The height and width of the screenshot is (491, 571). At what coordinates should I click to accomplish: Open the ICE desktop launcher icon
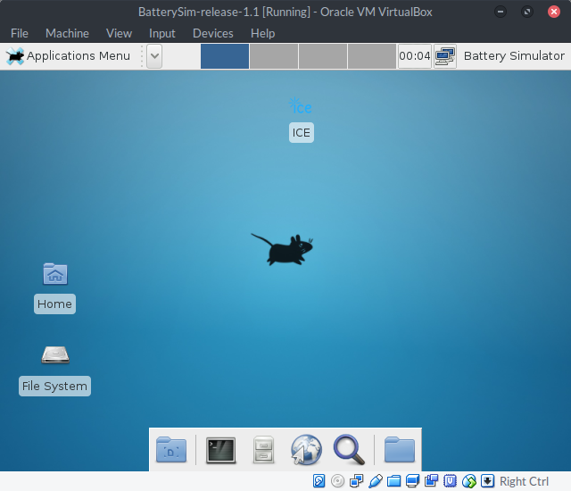(x=301, y=106)
